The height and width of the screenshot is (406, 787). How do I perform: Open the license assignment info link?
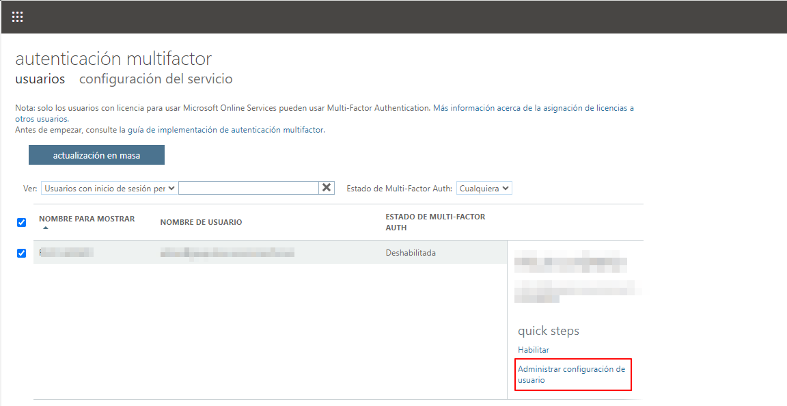[x=325, y=113]
